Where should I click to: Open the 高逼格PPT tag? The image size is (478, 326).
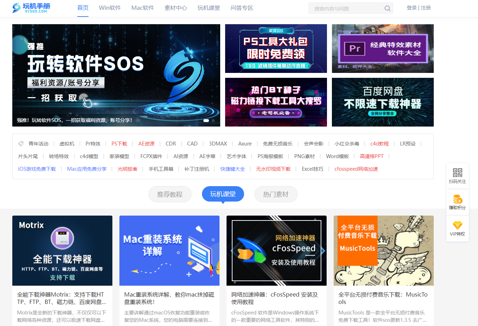click(x=372, y=156)
